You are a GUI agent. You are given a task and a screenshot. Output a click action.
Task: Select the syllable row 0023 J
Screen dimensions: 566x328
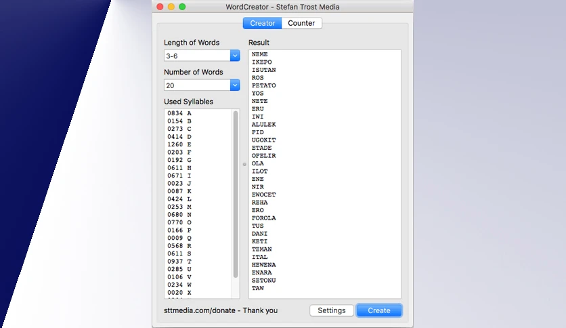pos(179,183)
